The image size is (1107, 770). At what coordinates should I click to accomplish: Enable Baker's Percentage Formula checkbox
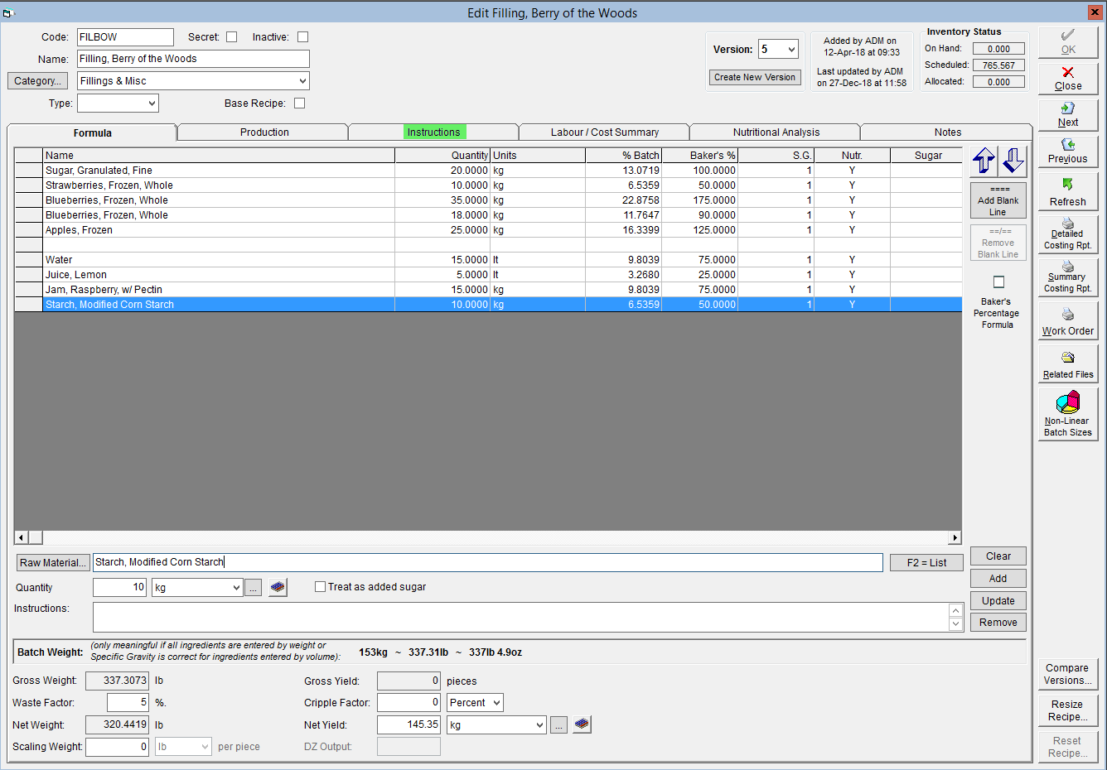[x=998, y=282]
